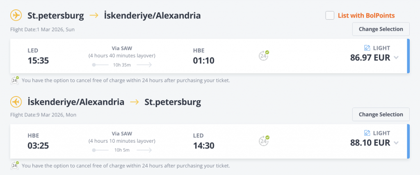Click the List with BolPoints label
This screenshot has height=175, width=420.
pos(366,16)
